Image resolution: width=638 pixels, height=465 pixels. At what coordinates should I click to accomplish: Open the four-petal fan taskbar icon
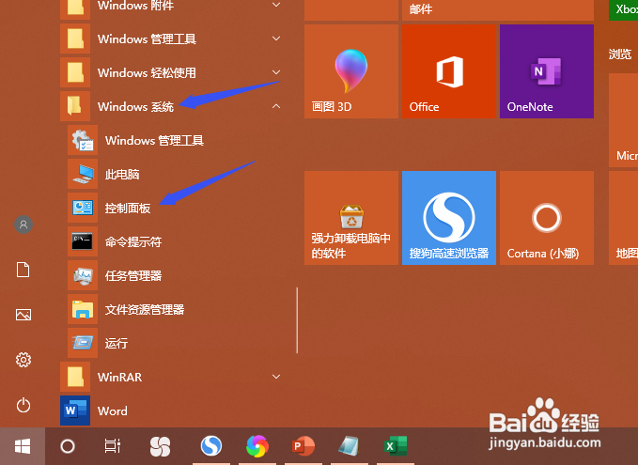point(160,446)
